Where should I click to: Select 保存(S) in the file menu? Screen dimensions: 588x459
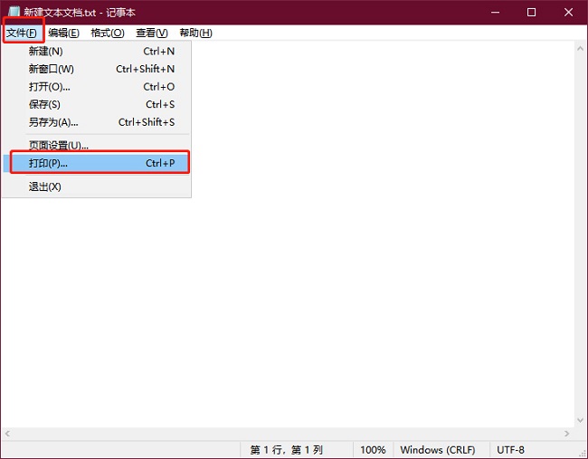pyautogui.click(x=97, y=104)
